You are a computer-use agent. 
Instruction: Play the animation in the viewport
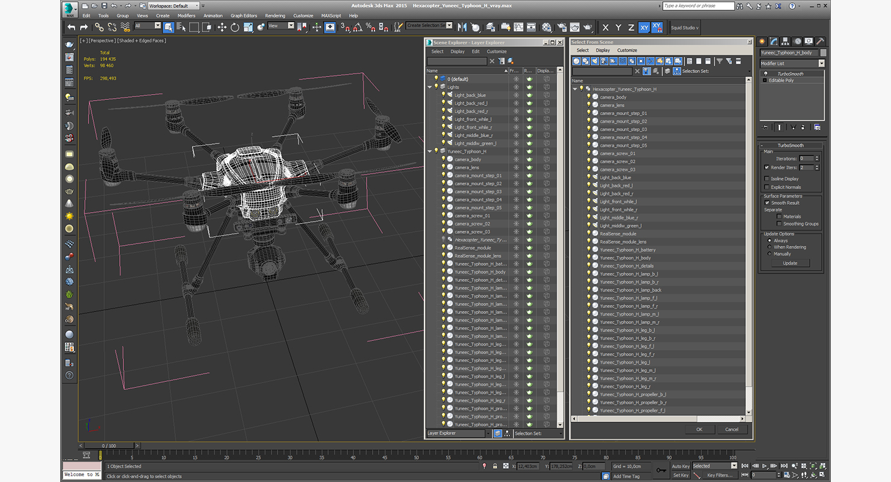click(x=765, y=466)
